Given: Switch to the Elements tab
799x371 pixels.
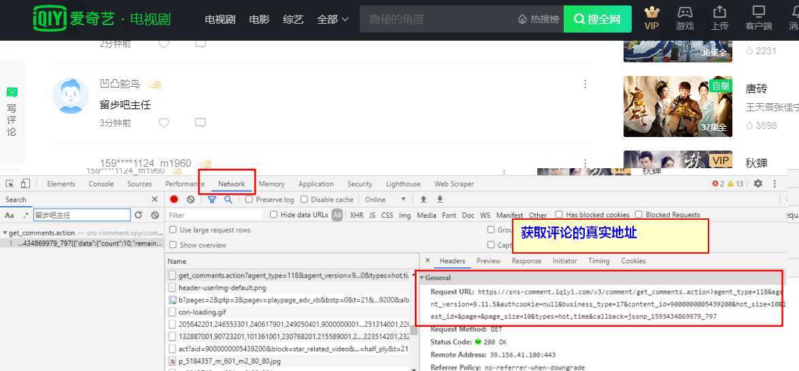Looking at the screenshot, I should point(61,184).
